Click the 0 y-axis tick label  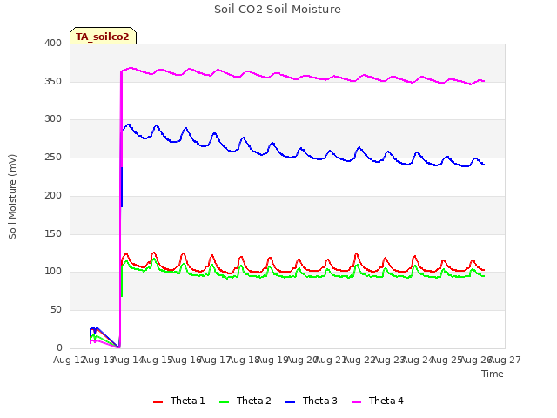[59, 347]
